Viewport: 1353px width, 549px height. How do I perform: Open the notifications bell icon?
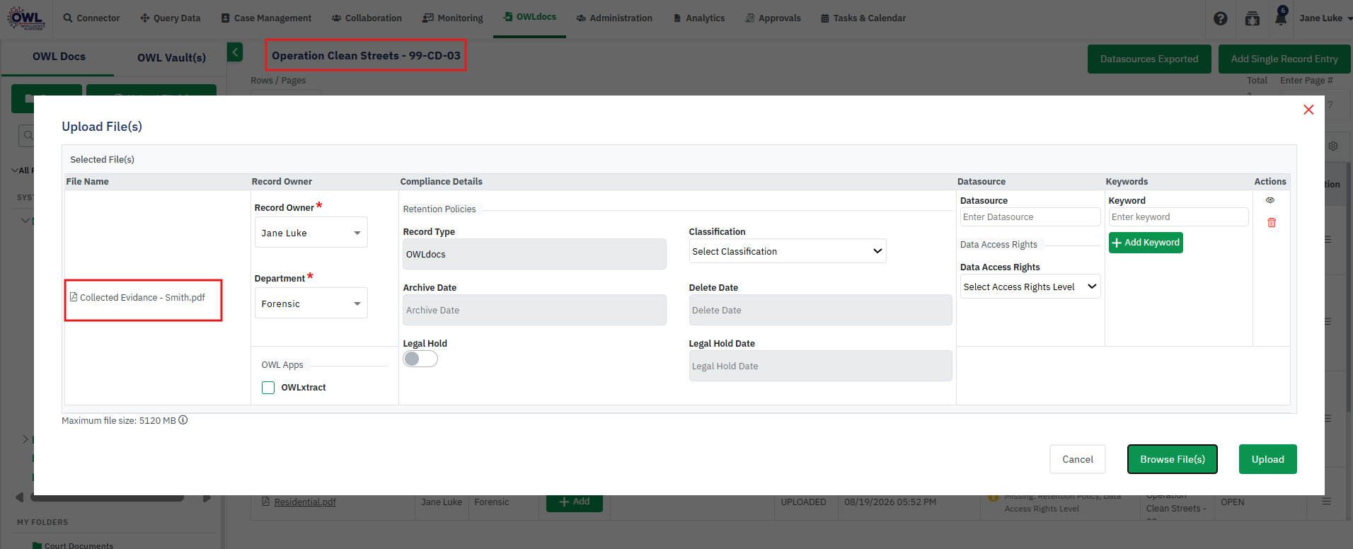tap(1281, 18)
